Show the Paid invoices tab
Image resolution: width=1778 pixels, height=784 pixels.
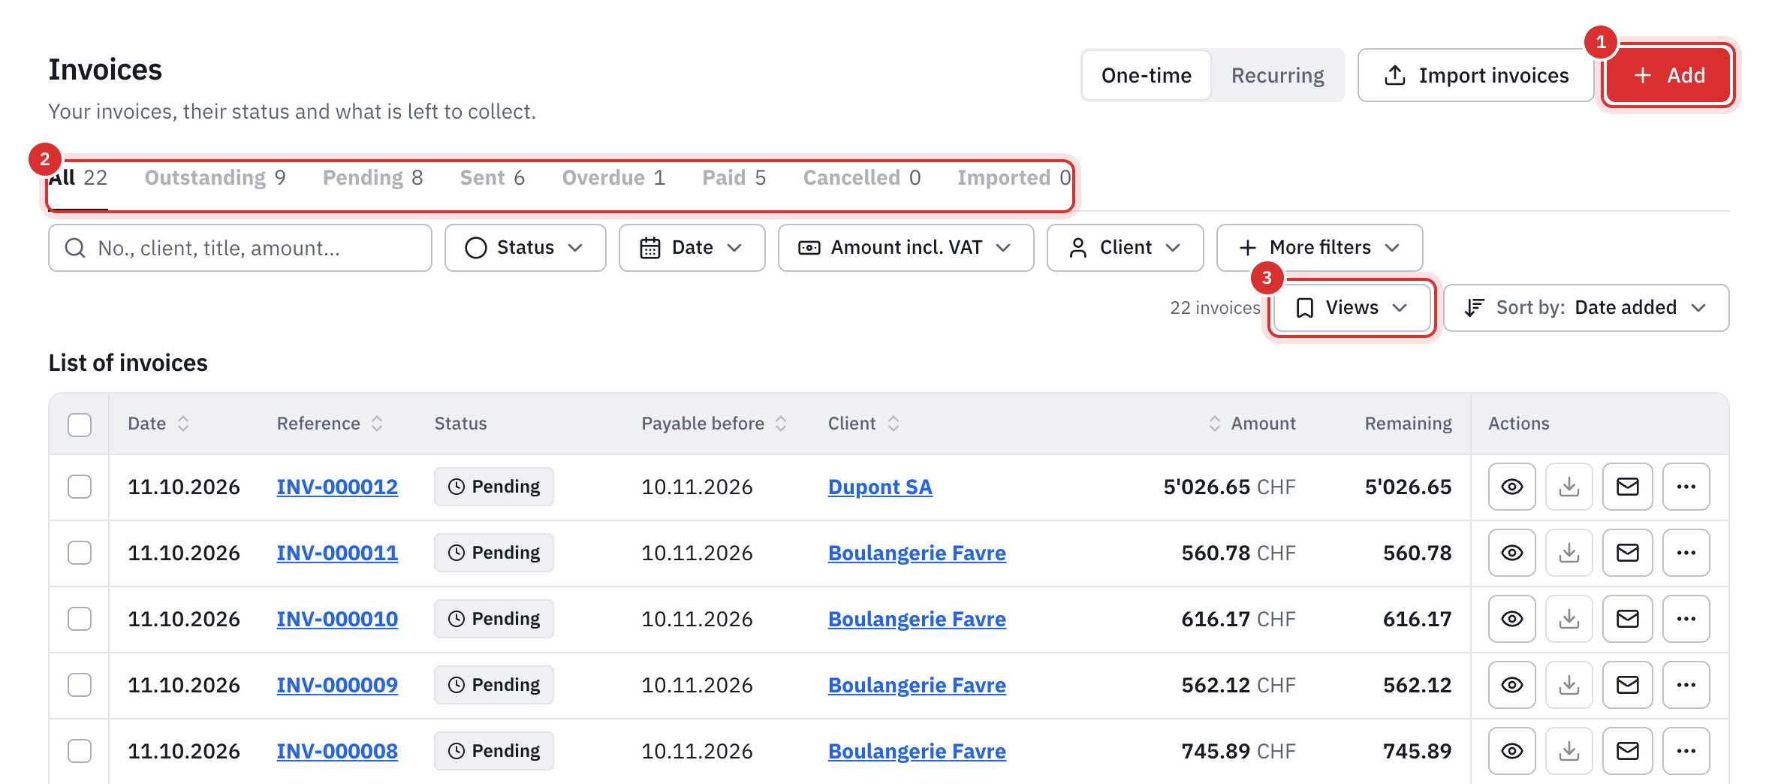point(734,178)
